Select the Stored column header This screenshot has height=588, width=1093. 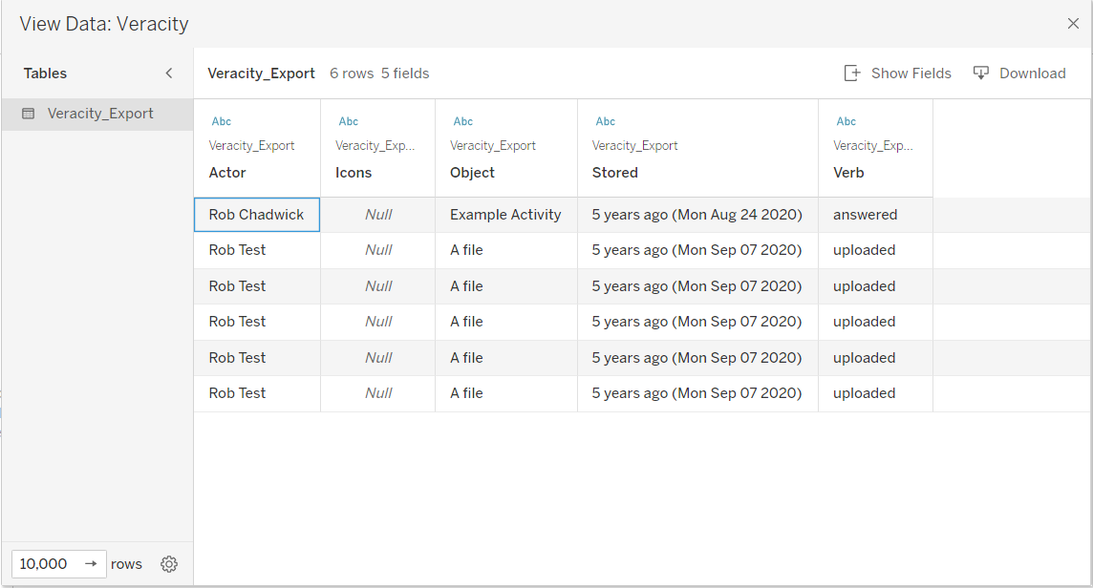click(614, 173)
